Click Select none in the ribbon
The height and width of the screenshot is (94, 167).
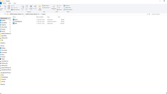pyautogui.click(x=67, y=8)
